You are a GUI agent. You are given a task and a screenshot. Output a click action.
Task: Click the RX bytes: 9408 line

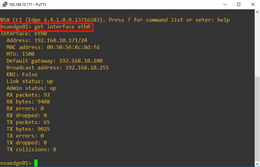(x=28, y=102)
